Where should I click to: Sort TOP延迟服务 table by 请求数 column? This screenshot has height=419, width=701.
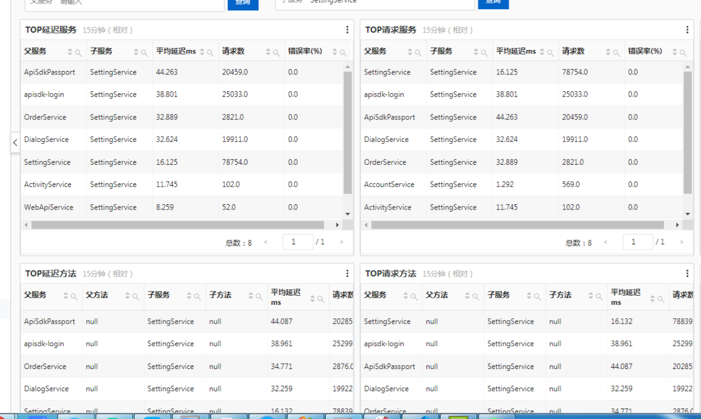(268, 52)
